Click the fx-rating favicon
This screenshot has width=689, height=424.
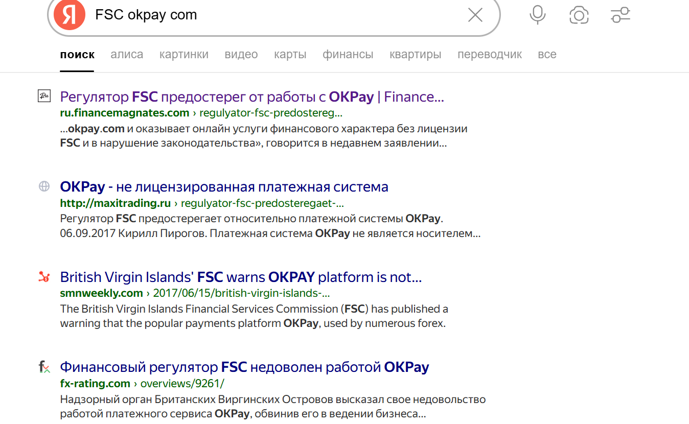click(44, 367)
